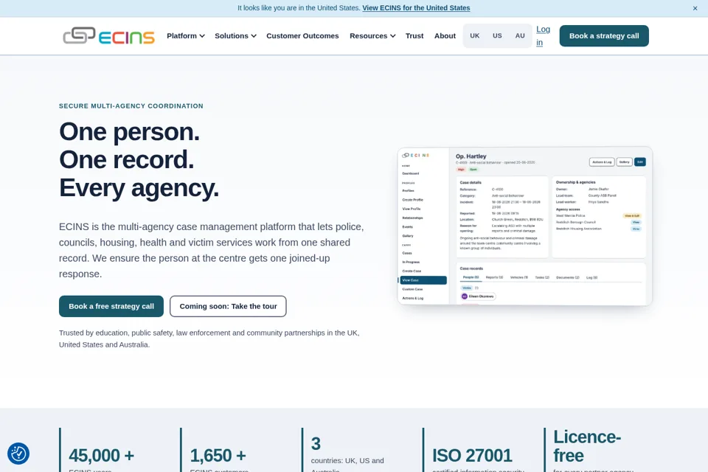708x472 pixels.
Task: Expand the Solutions navigation dropdown
Action: (x=235, y=35)
